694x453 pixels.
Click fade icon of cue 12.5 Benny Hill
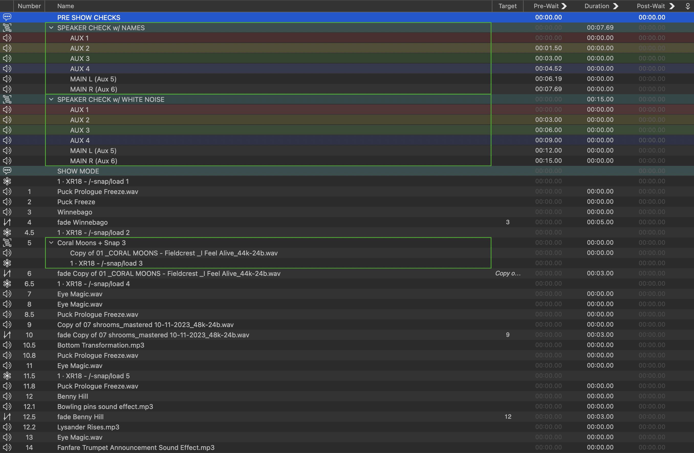tap(7, 417)
